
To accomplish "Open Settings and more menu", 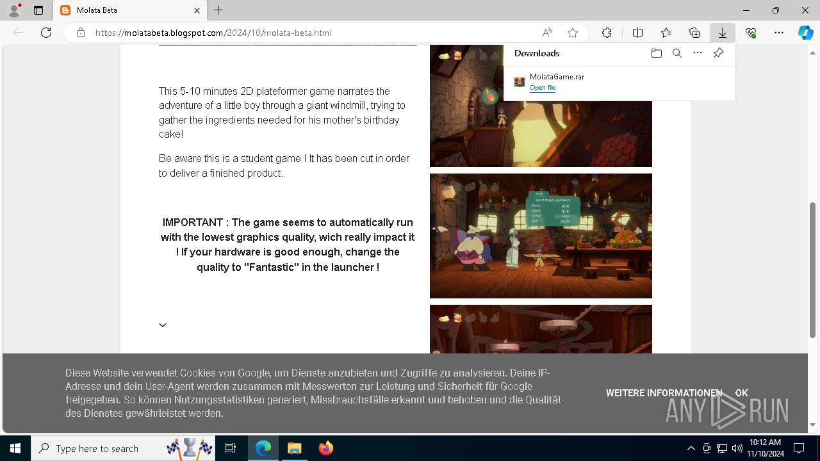I will coord(779,33).
